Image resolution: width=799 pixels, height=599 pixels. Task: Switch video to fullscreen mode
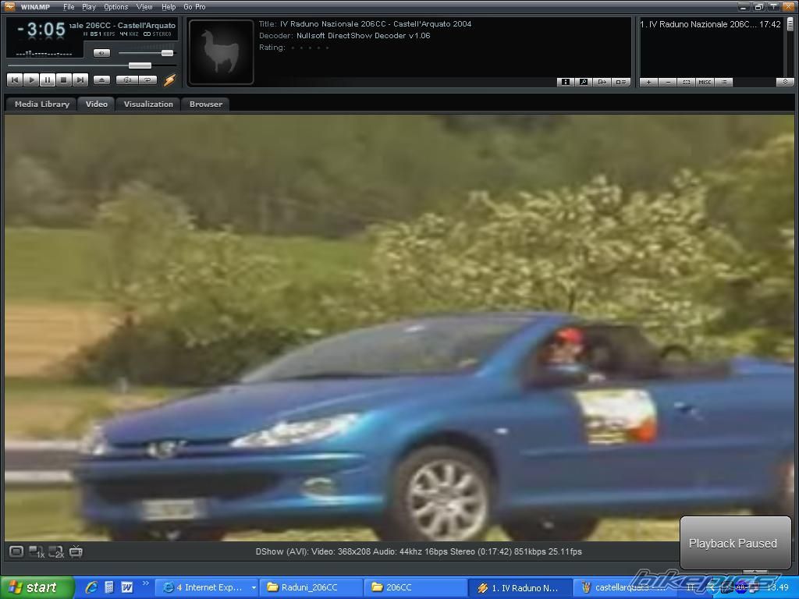pos(16,551)
